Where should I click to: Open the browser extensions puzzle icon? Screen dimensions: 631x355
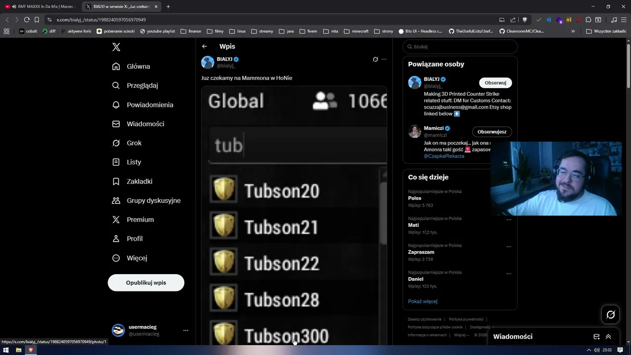tap(589, 20)
